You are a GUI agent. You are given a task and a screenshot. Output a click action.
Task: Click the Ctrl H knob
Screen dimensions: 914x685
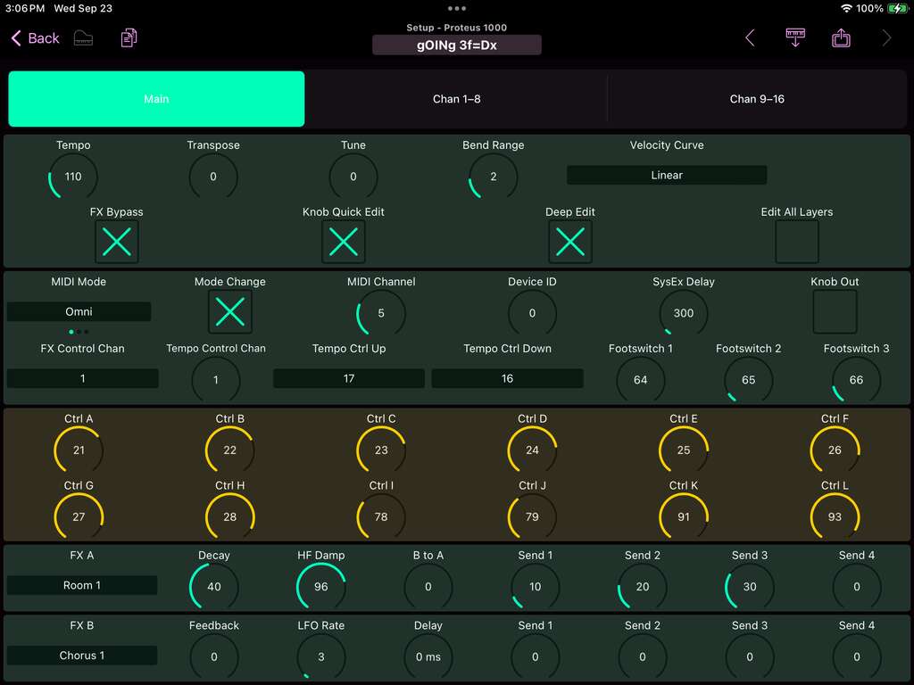[230, 516]
